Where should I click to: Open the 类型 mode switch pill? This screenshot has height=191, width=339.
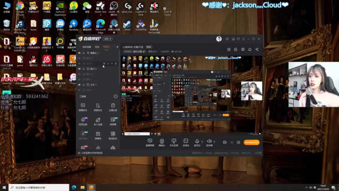108,39
